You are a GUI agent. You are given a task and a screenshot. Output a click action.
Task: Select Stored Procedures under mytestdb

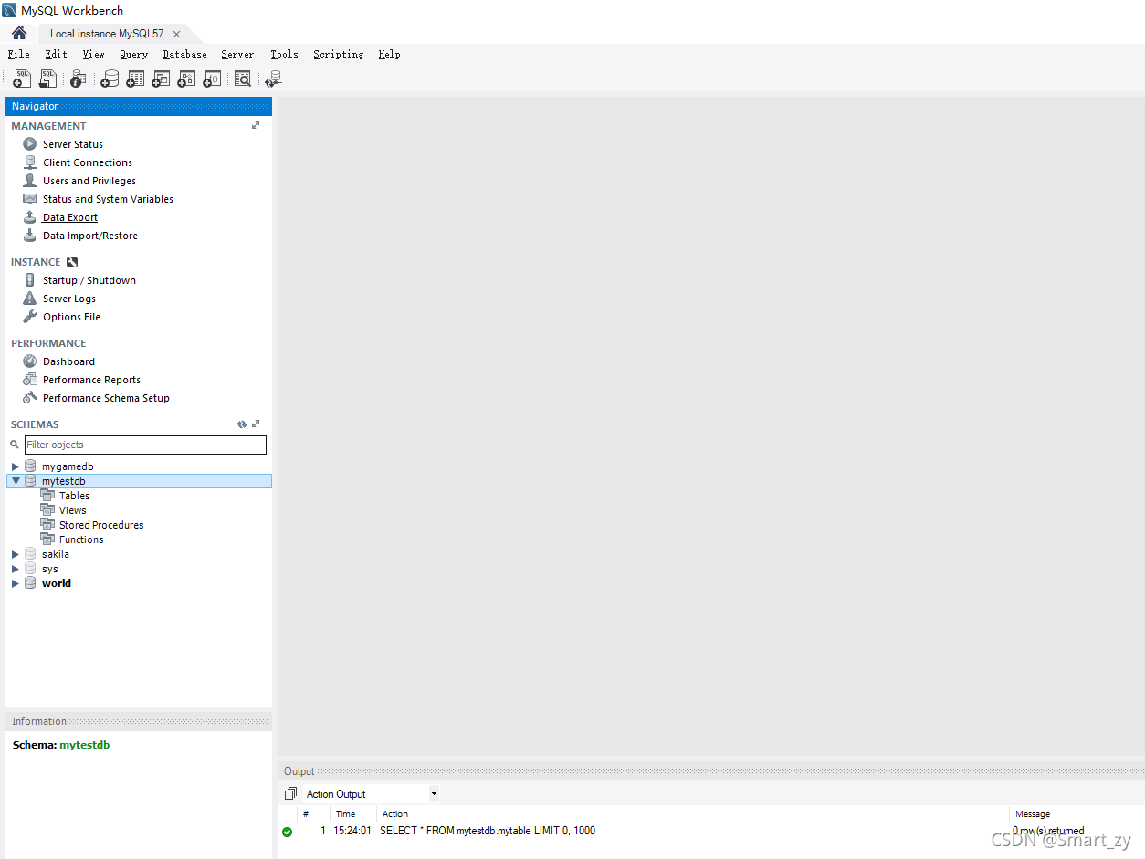[101, 525]
